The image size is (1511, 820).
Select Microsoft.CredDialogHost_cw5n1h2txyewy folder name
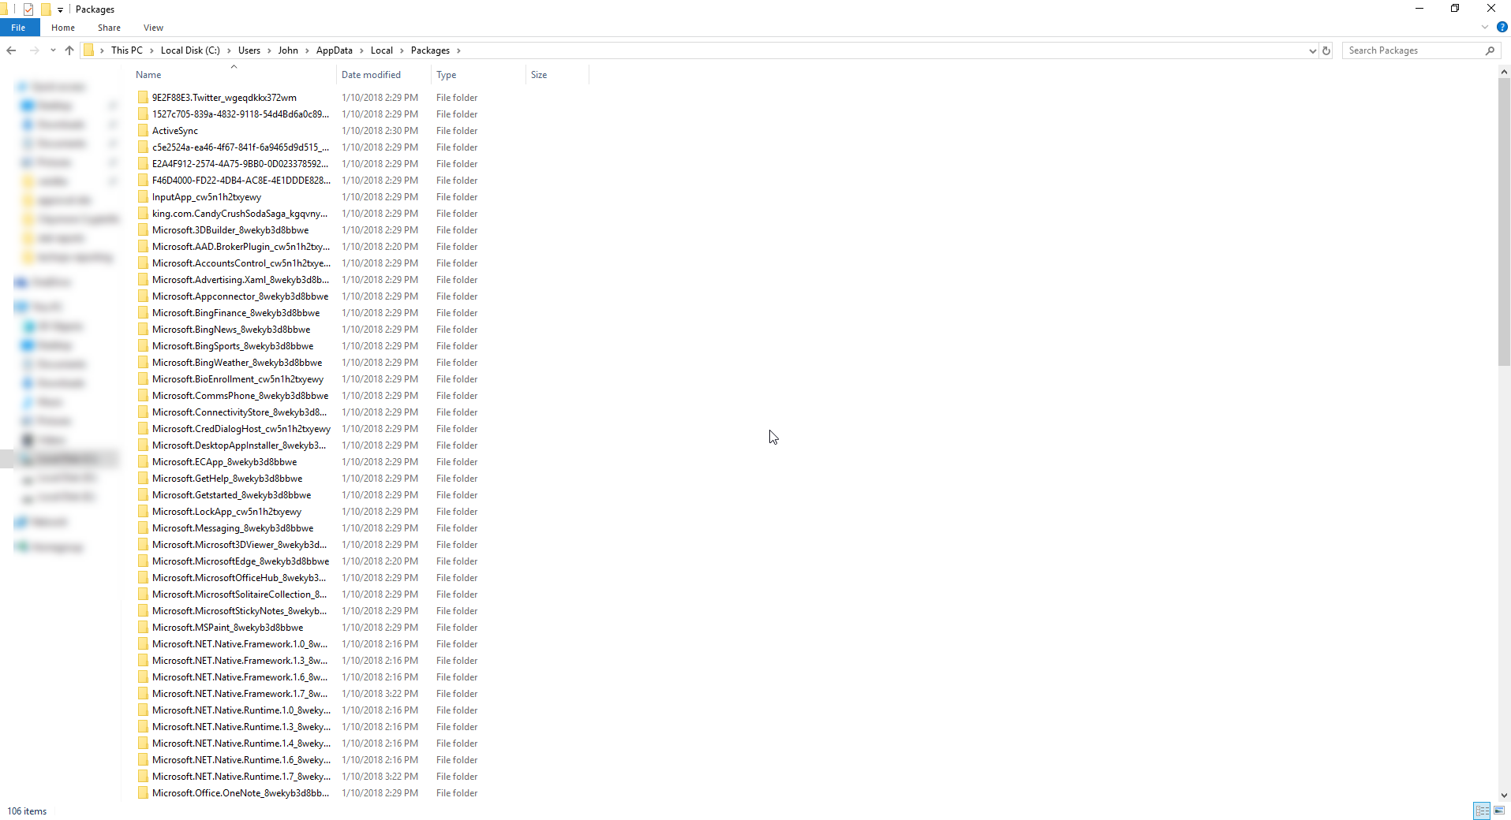tap(241, 429)
